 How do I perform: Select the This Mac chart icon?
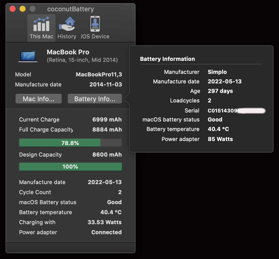[x=41, y=24]
